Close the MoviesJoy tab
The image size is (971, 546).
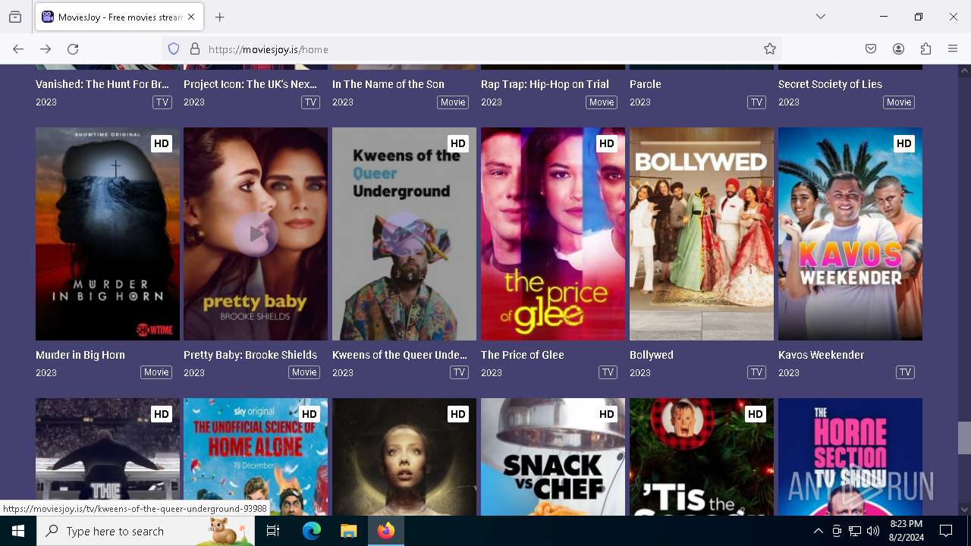pyautogui.click(x=191, y=17)
